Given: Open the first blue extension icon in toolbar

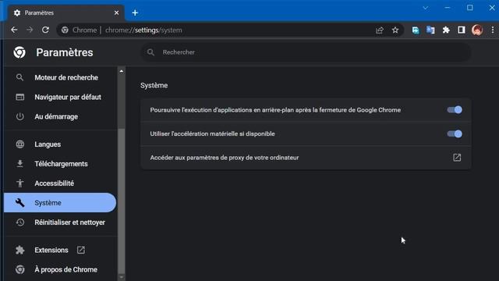Looking at the screenshot, I should tap(416, 30).
